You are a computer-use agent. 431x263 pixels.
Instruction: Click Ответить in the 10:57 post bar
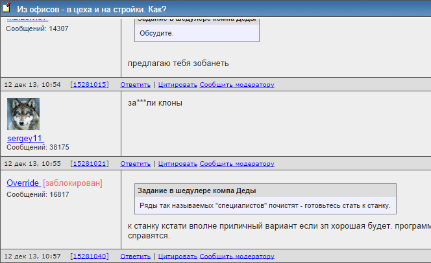tap(135, 257)
